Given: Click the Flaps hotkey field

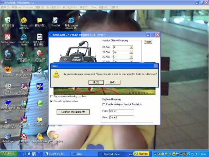Looking at the screenshot, I should click(x=121, y=111).
